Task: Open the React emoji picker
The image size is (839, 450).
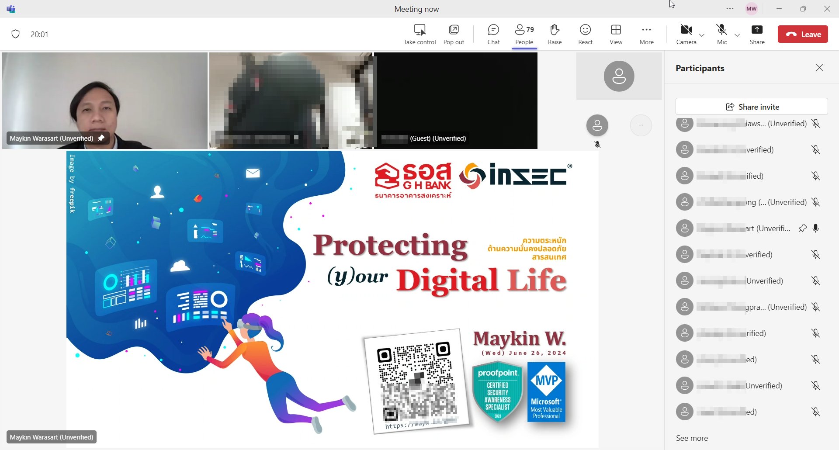Action: point(585,34)
